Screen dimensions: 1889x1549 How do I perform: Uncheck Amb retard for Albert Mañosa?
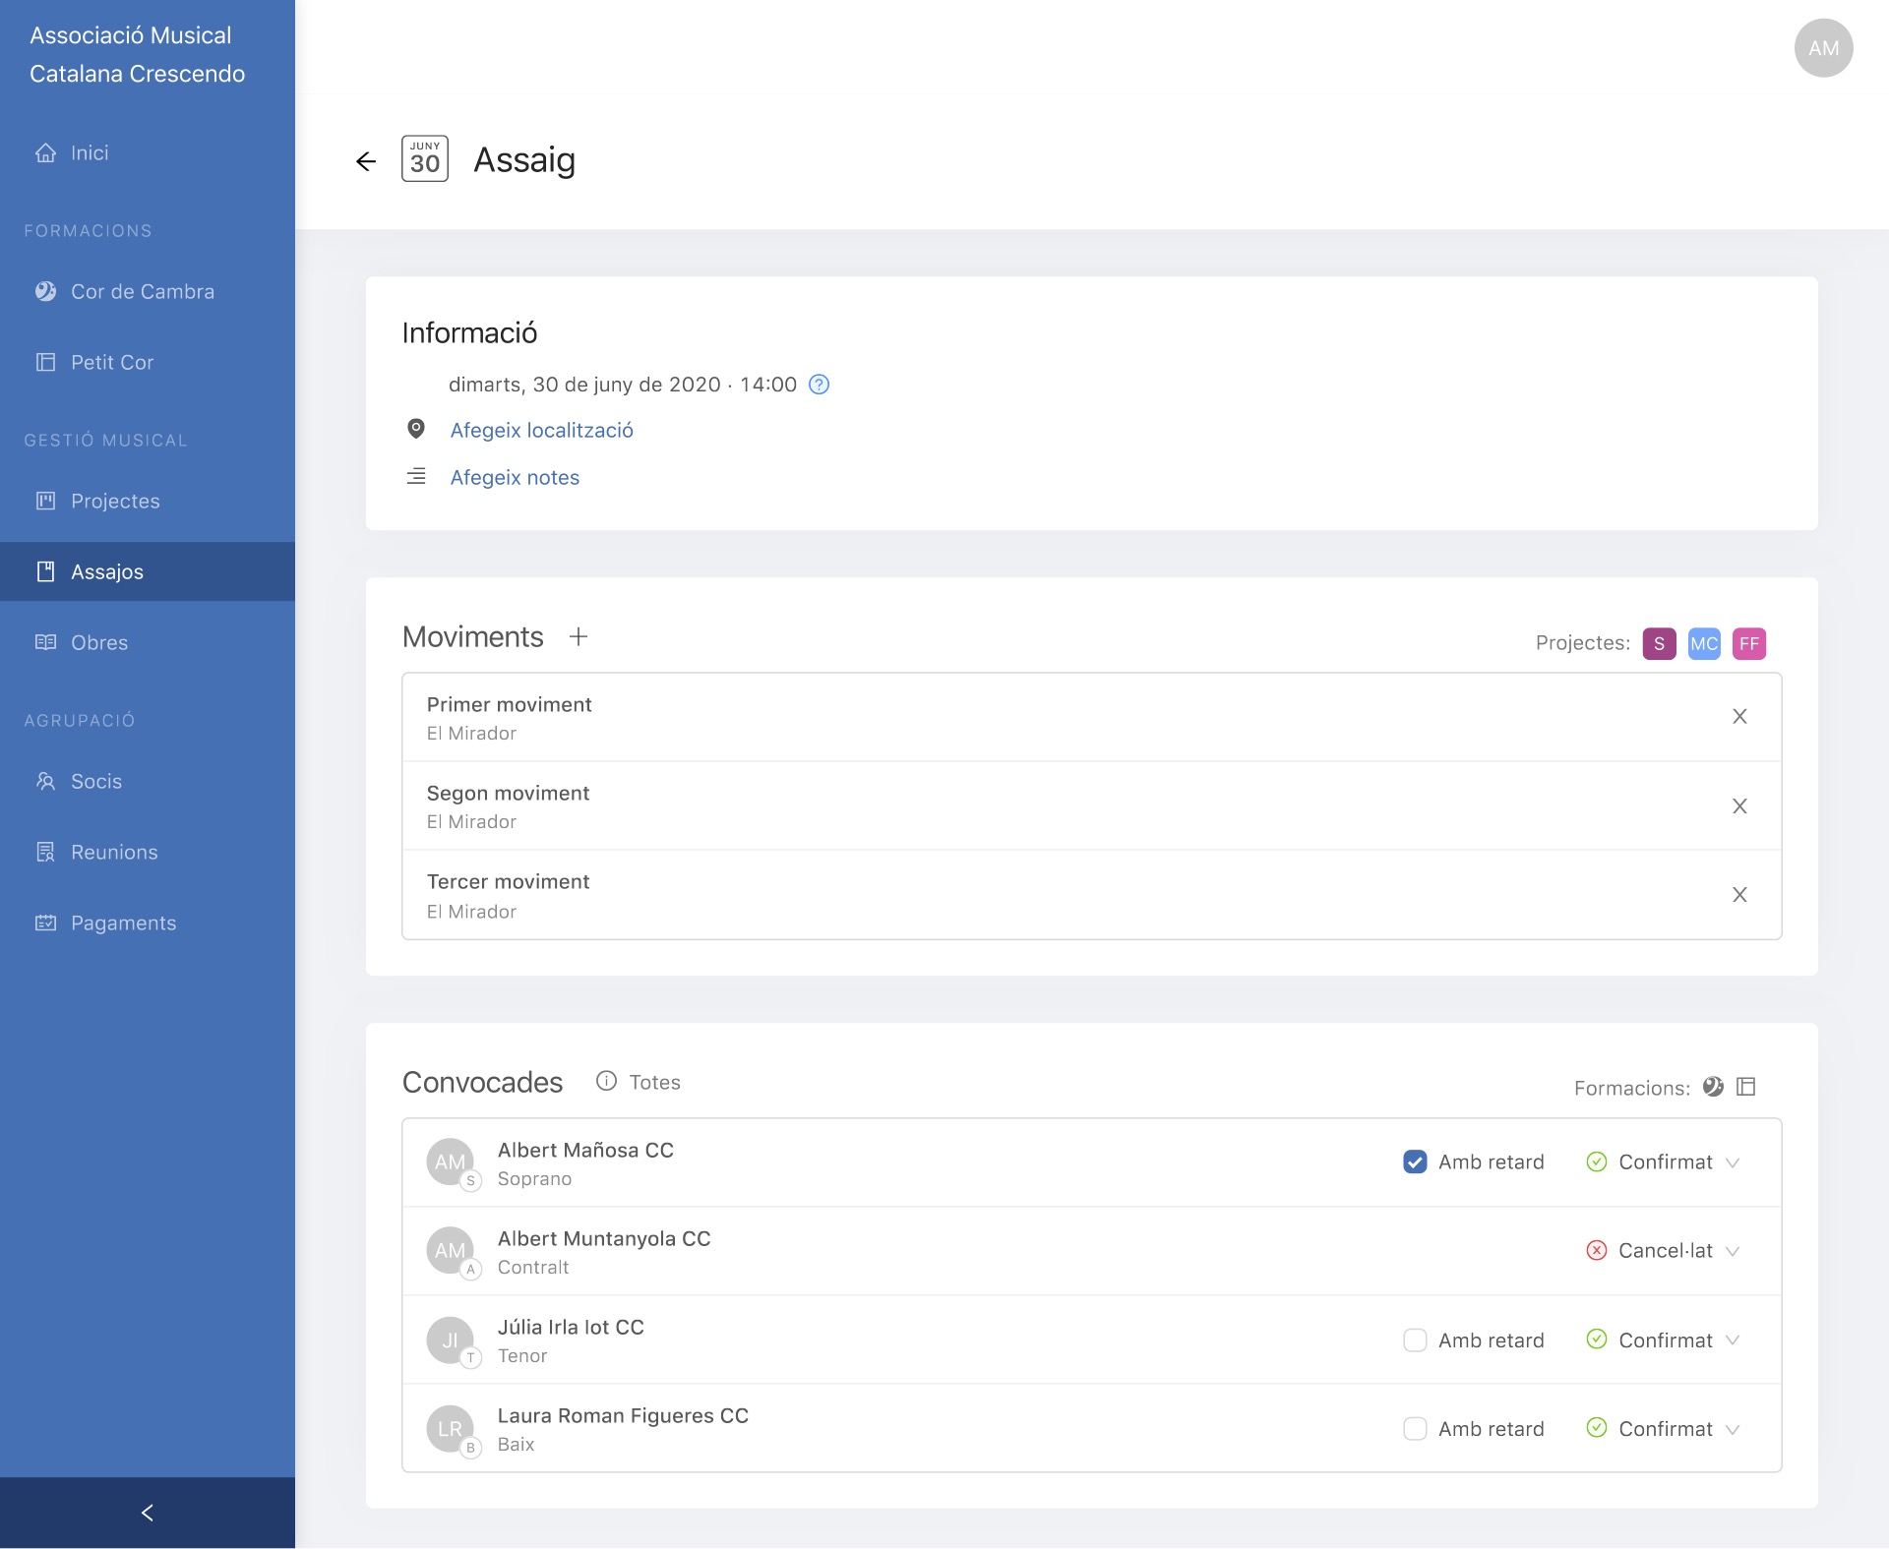click(1415, 1162)
